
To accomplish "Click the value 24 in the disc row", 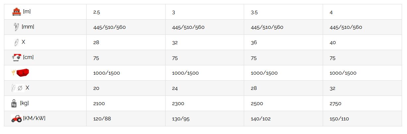I will click(175, 88).
